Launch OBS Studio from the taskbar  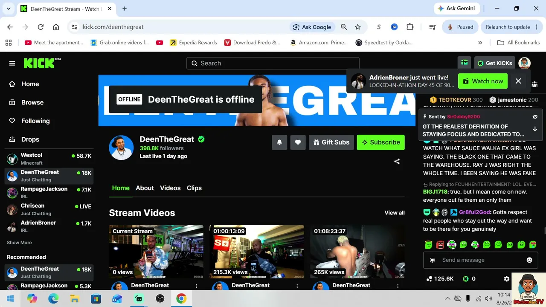pyautogui.click(x=160, y=298)
